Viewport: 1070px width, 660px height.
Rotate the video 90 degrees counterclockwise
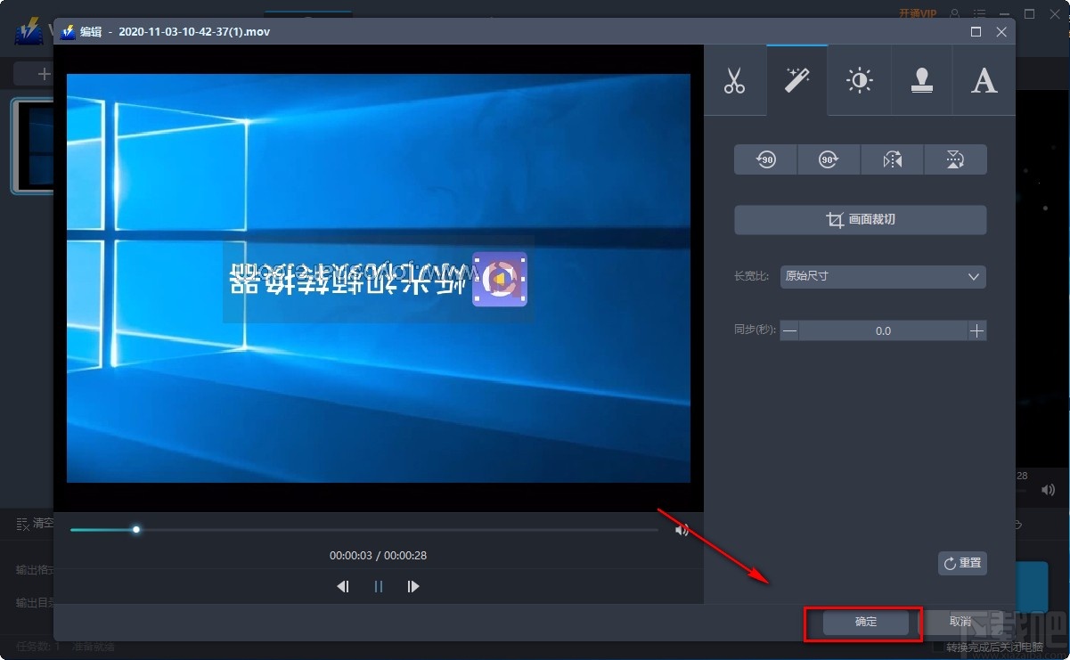(x=764, y=159)
